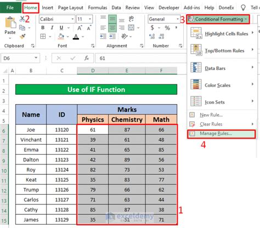Select Bottom Align icon
This screenshot has width=260, height=228.
coord(122,20)
